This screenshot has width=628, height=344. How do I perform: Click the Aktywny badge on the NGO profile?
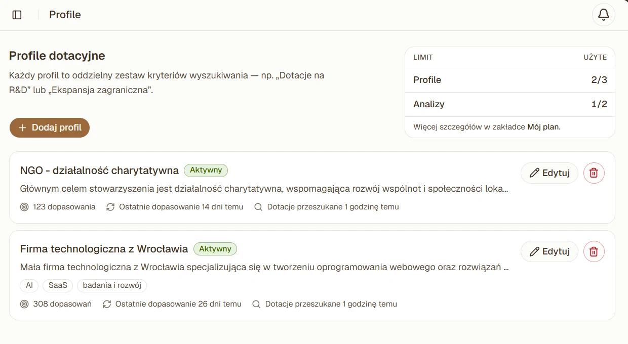[x=206, y=170]
